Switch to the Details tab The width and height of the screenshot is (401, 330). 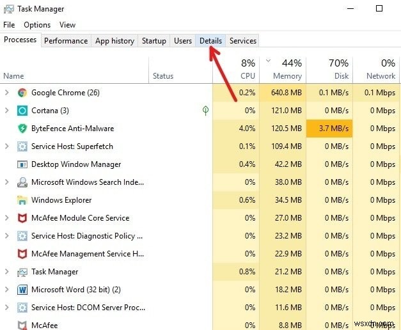[x=210, y=41]
